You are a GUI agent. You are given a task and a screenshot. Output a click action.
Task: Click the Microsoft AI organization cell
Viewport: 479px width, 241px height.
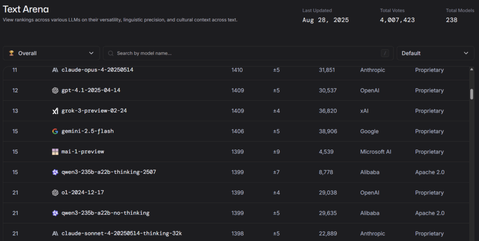[x=376, y=152]
